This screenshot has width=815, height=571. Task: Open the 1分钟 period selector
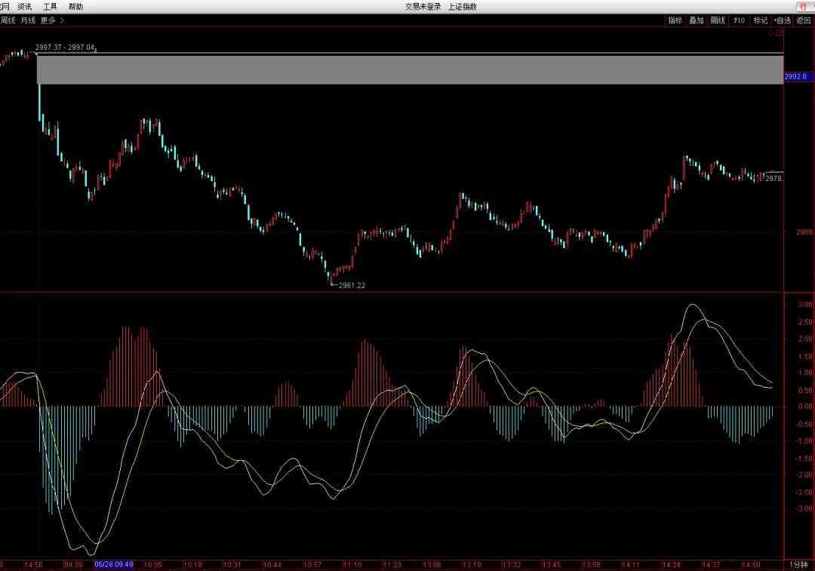click(x=799, y=564)
